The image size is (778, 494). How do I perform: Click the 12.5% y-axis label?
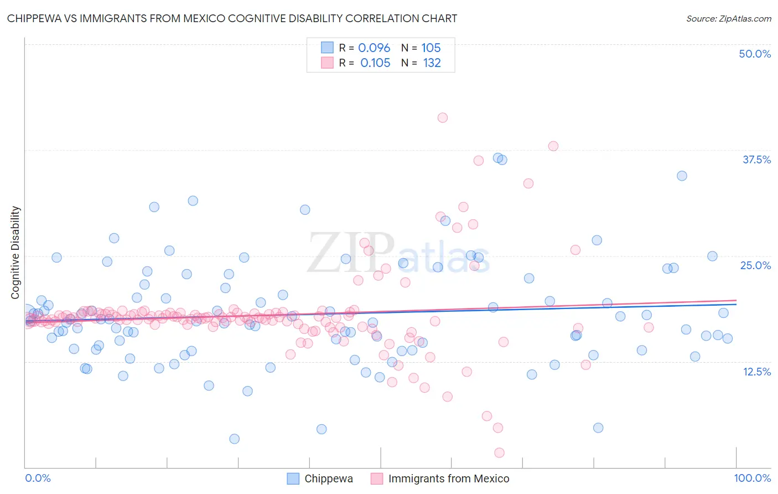(x=756, y=372)
